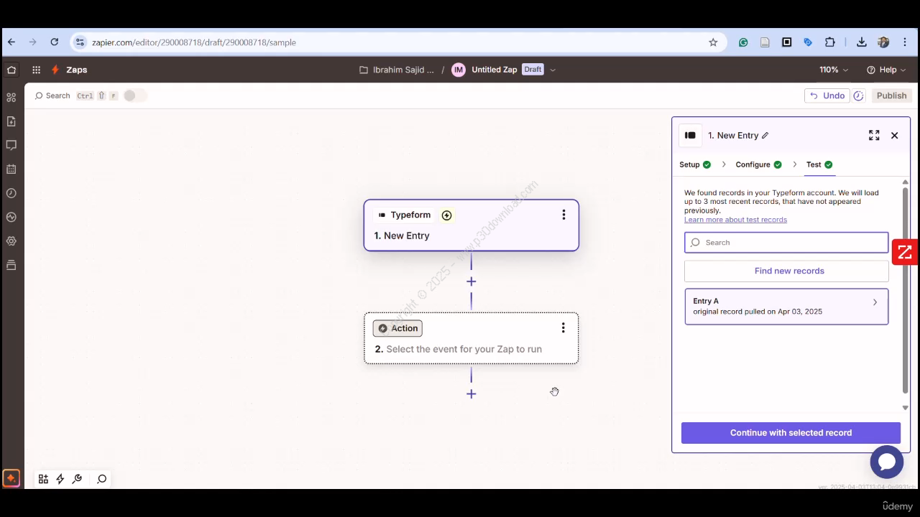This screenshot has width=920, height=517.
Task: Open the activity status icon in sidebar
Action: click(x=11, y=217)
